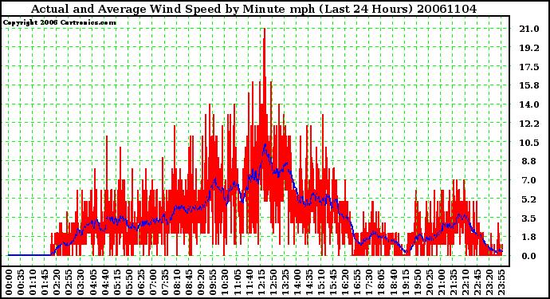Click the 03:30 time label
The image size is (550, 299).
point(81,282)
